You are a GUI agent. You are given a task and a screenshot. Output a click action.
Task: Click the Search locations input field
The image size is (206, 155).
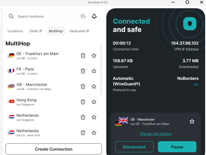[x=45, y=17]
